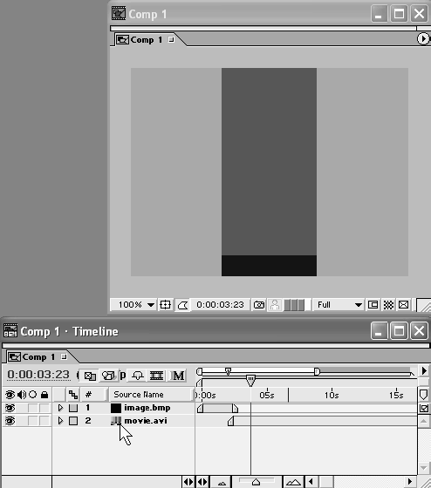This screenshot has height=488, width=431.
Task: Click the show last snapshot icon
Action: tap(275, 305)
